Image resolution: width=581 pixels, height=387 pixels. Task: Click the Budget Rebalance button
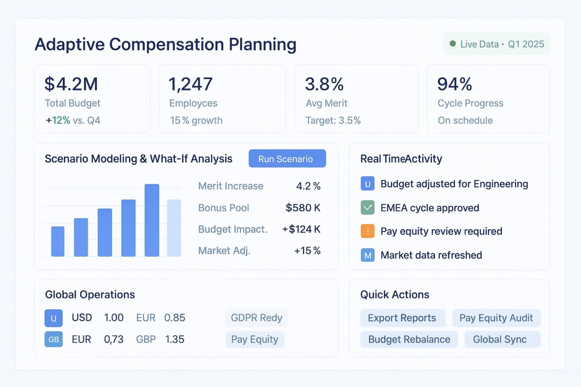tap(409, 339)
